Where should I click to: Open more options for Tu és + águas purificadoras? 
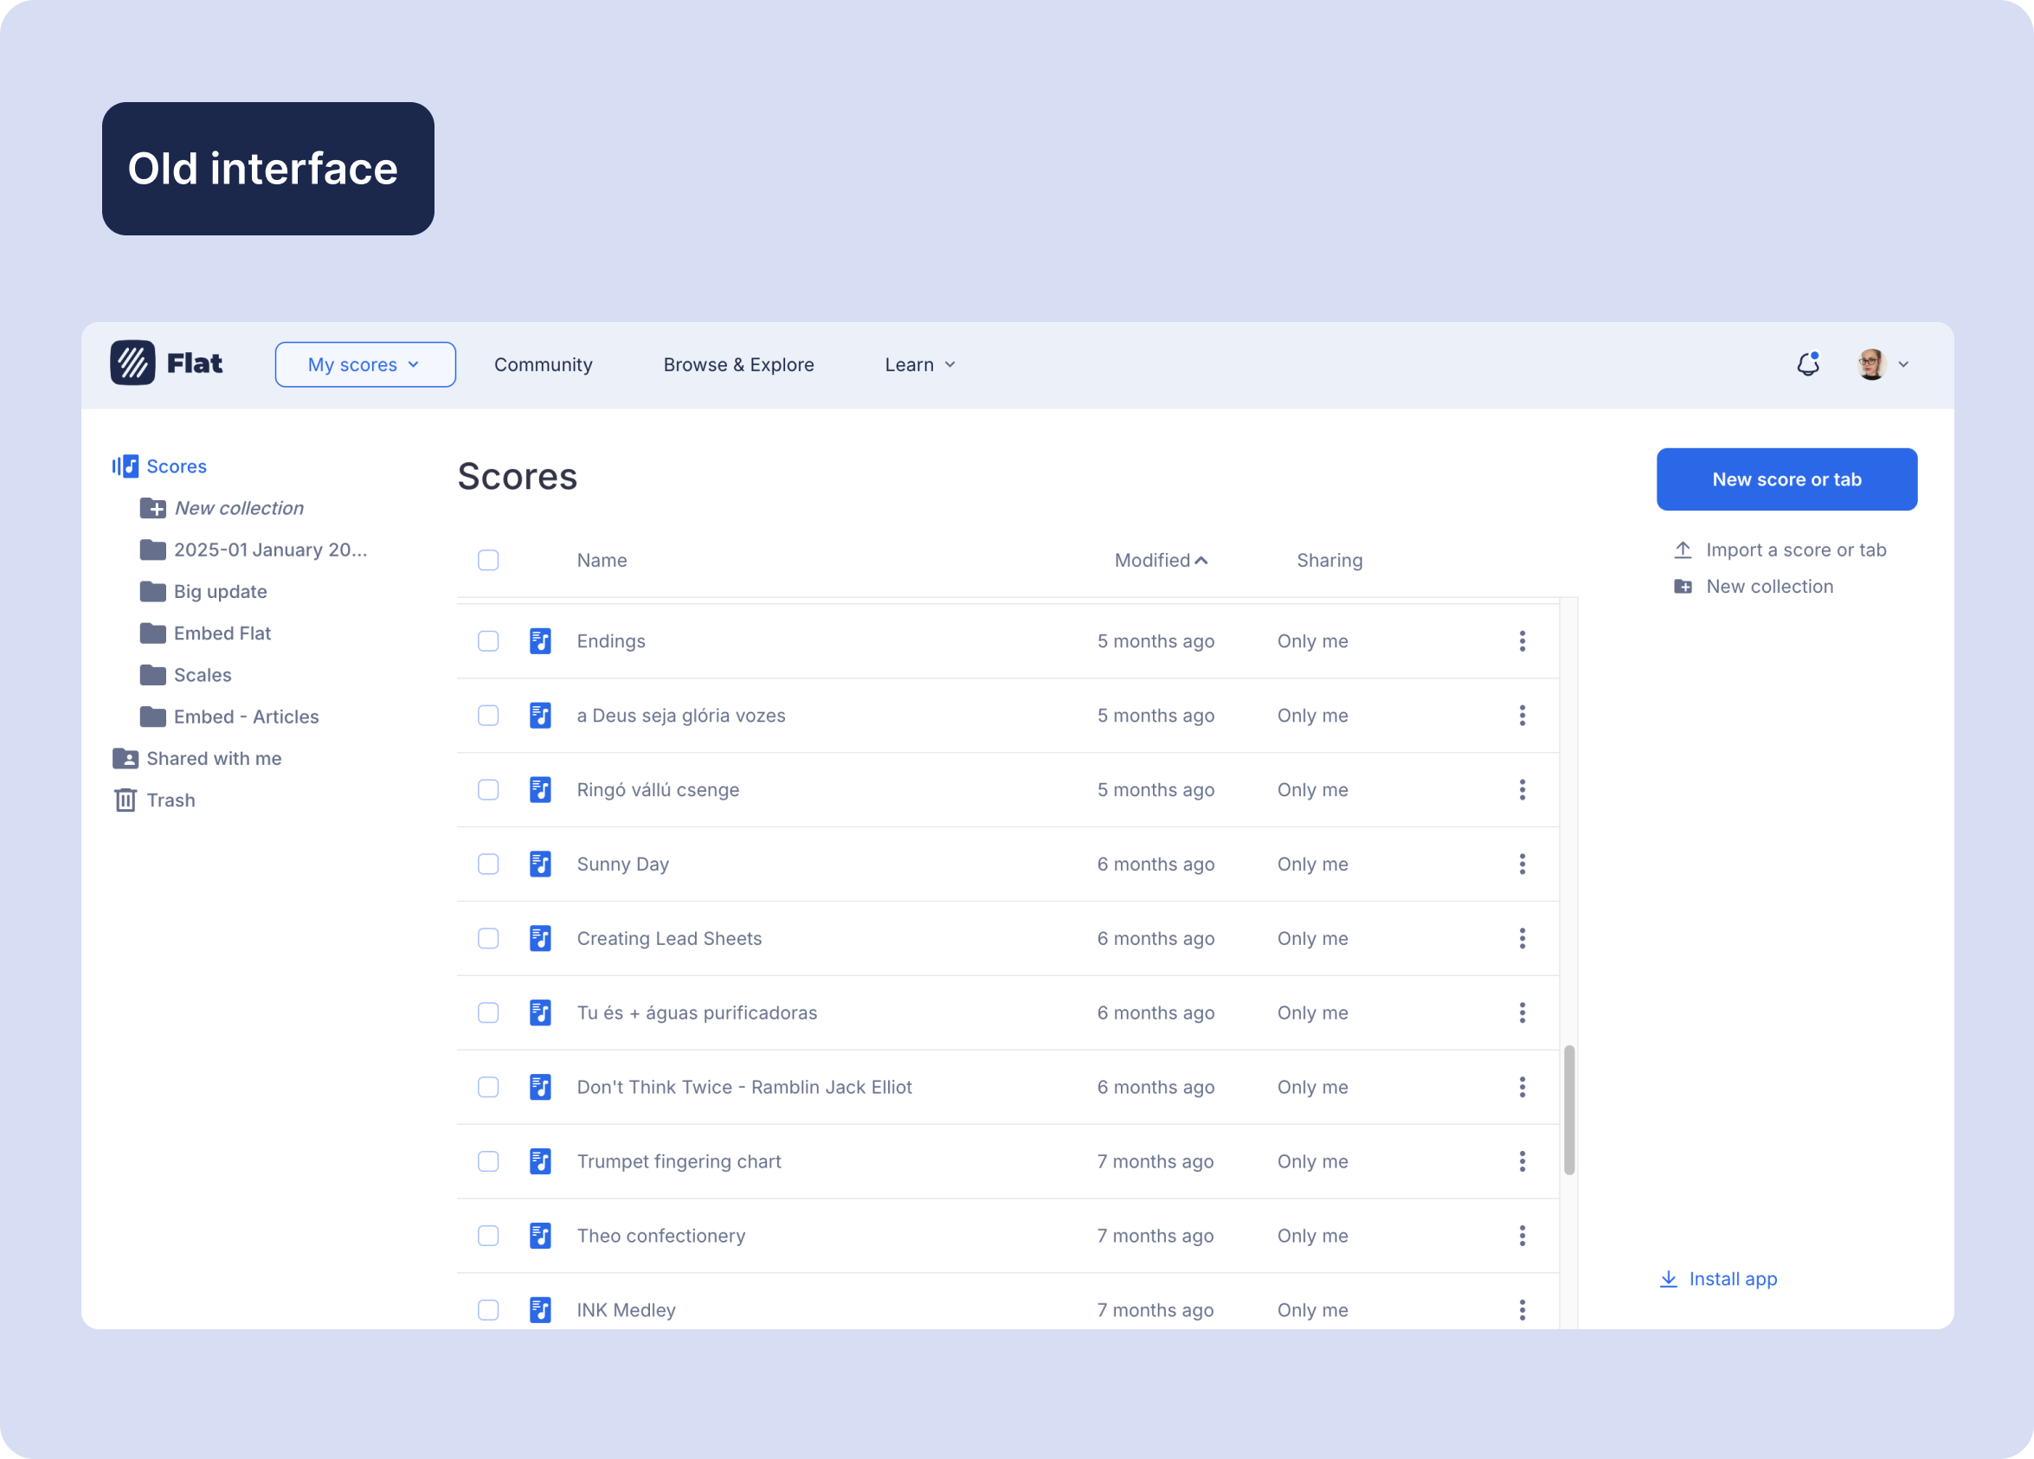[1522, 1013]
